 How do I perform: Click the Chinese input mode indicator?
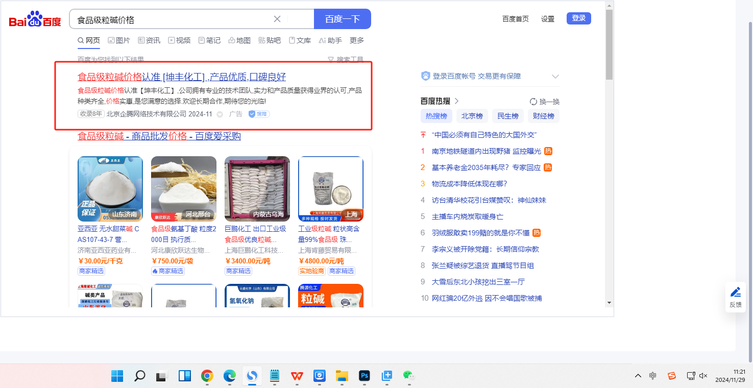[653, 376]
